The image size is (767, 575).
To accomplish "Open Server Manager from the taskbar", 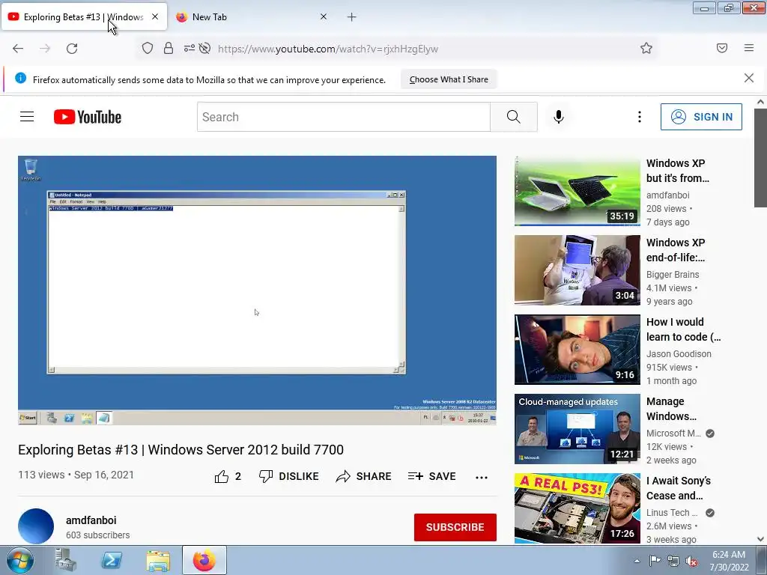I will point(66,560).
